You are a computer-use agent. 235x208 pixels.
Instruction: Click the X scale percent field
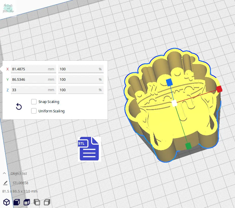pyautogui.click(x=81, y=69)
